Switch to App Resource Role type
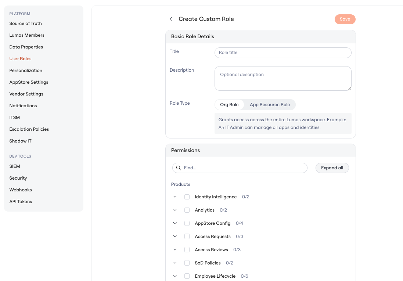Screen dimensions: 403x281 point(270,105)
